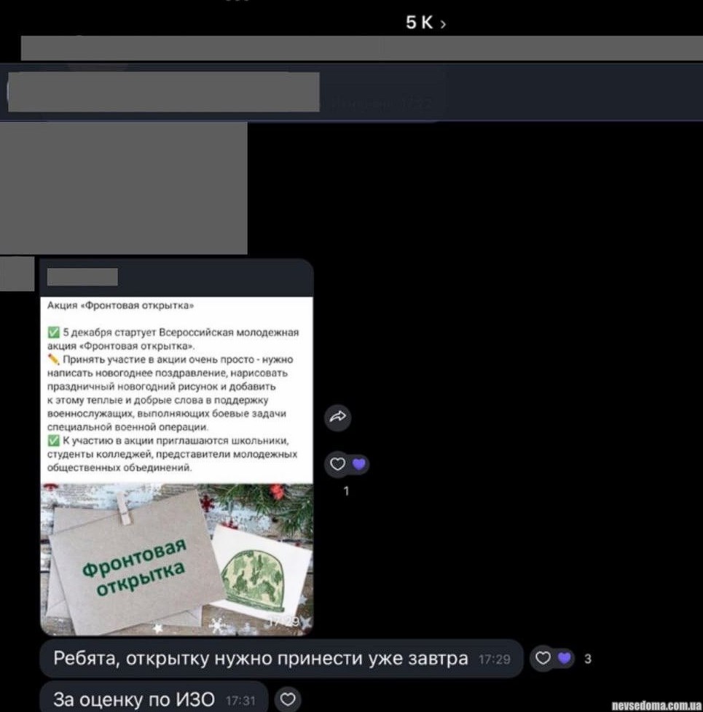
Task: Click the blurred sender avatar beside the post
Action: tap(17, 274)
